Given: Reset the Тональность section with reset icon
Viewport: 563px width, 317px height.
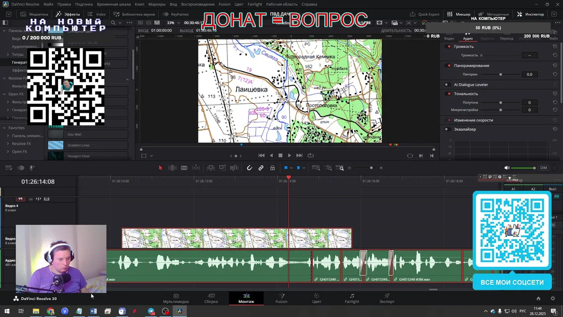Looking at the screenshot, I should (555, 94).
